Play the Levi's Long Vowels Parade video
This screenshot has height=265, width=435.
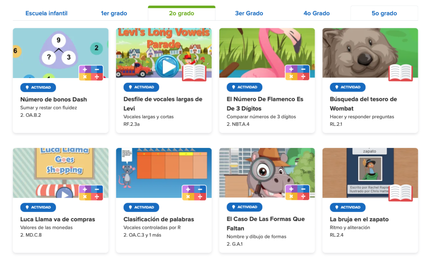click(167, 67)
